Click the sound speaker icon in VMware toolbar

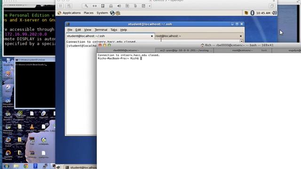pos(119,6)
